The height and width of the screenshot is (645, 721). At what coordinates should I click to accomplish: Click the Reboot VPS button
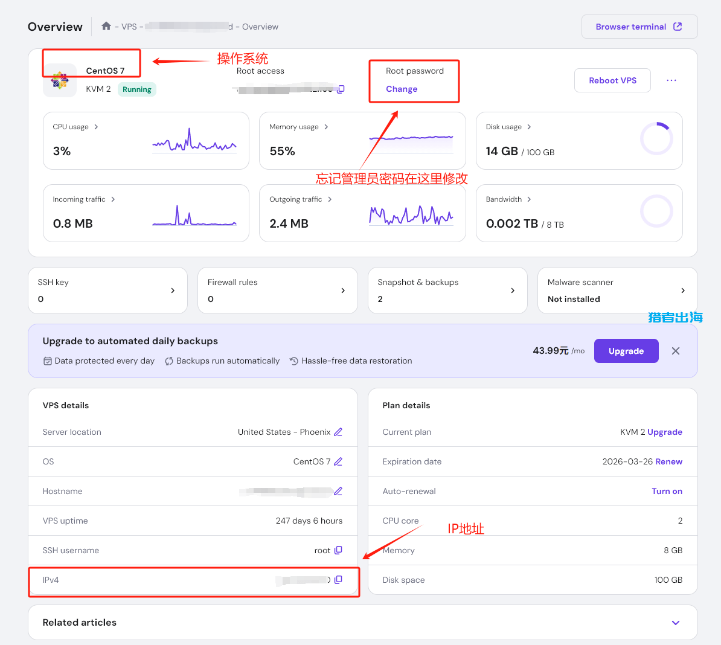pos(612,80)
